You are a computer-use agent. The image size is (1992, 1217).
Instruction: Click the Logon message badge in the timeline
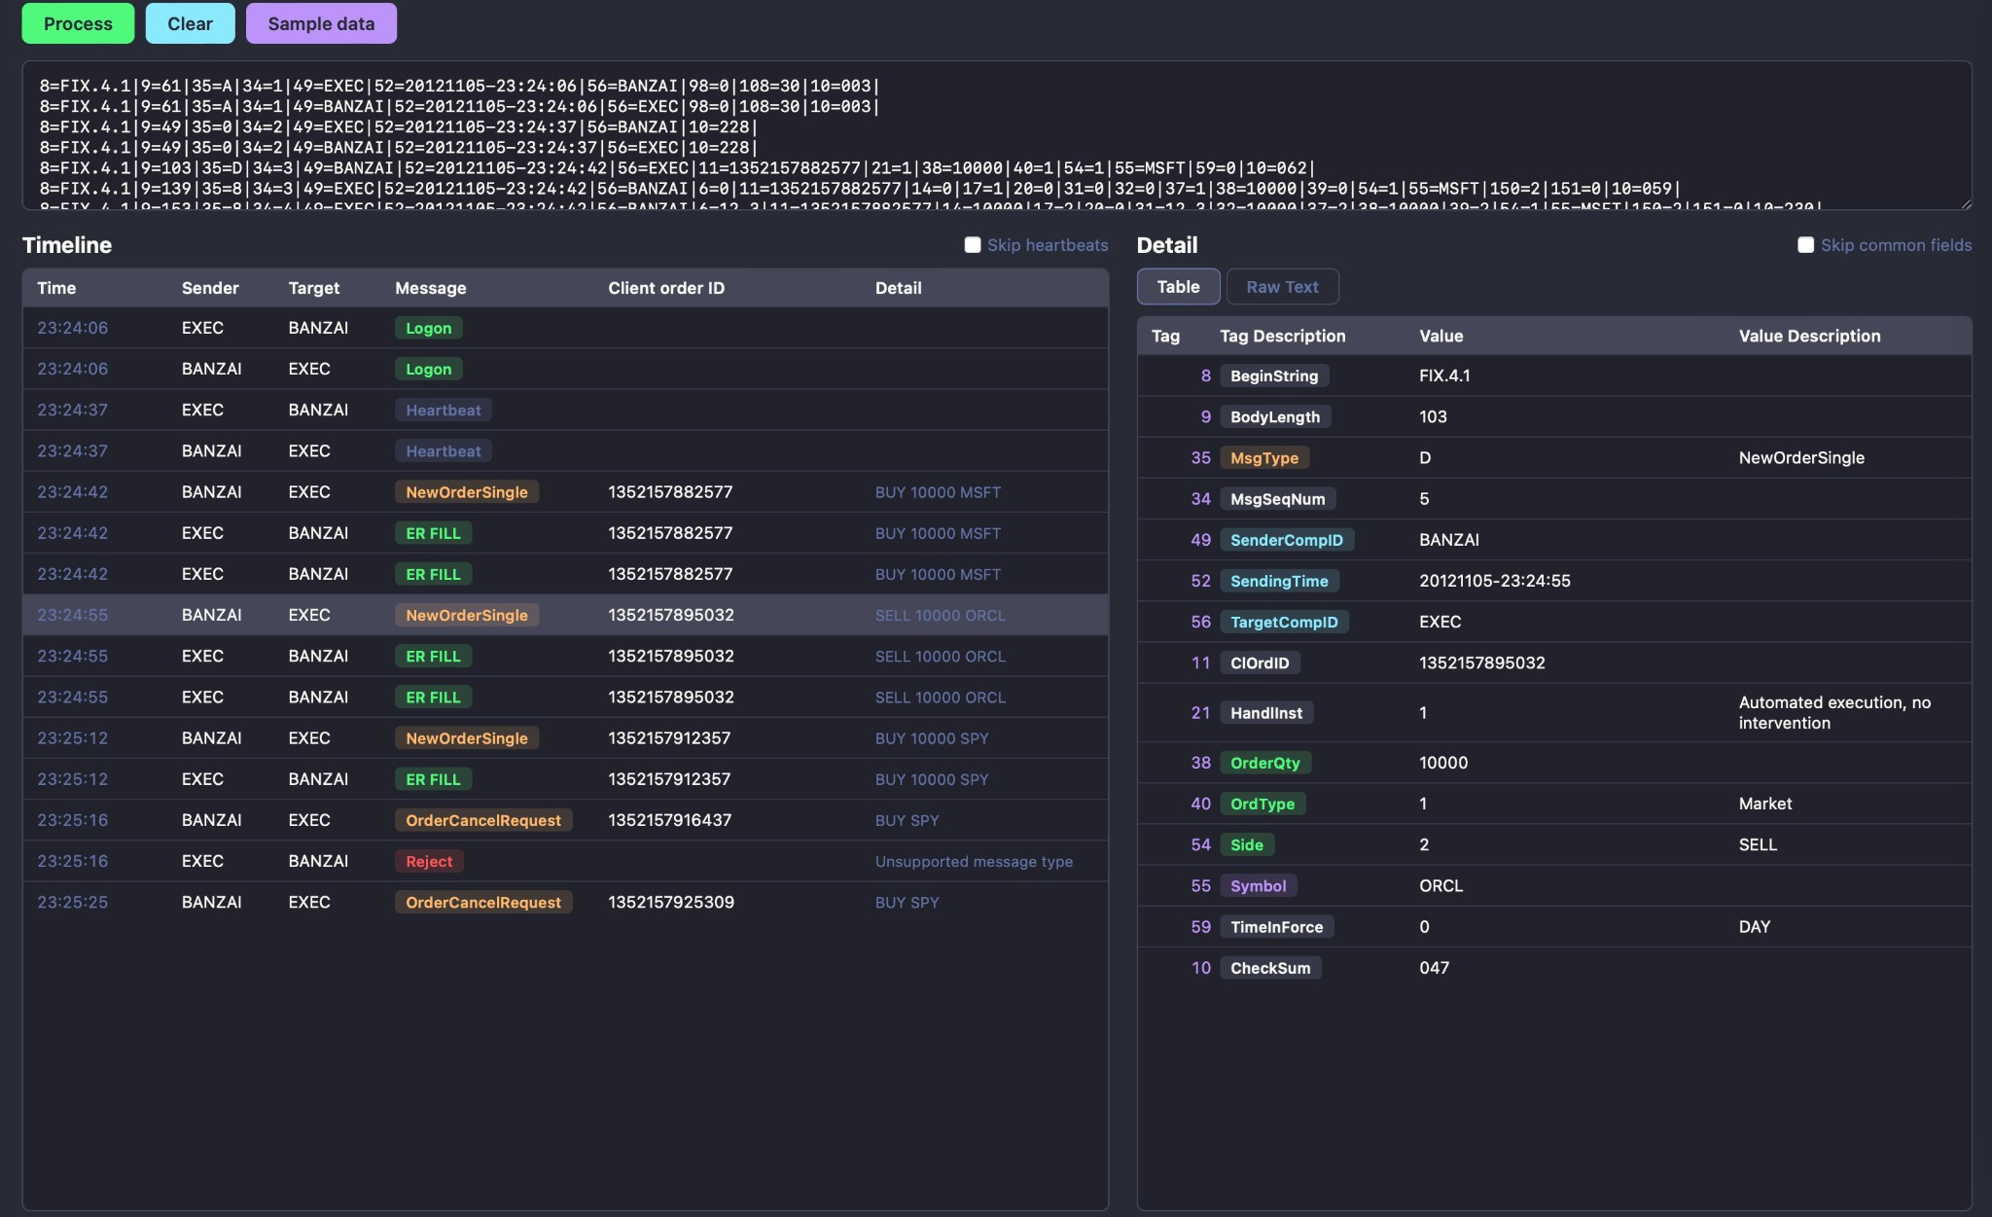pos(428,328)
